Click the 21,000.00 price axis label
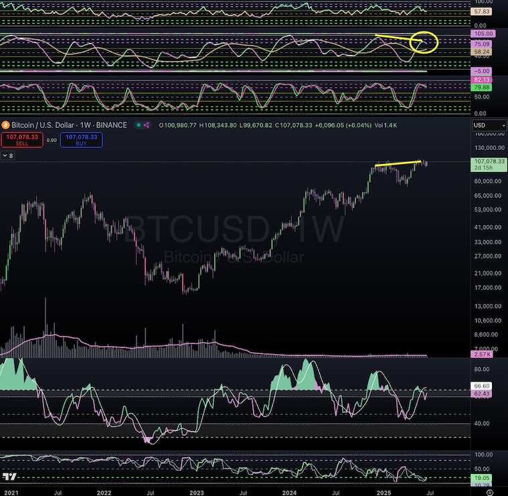 [x=488, y=273]
